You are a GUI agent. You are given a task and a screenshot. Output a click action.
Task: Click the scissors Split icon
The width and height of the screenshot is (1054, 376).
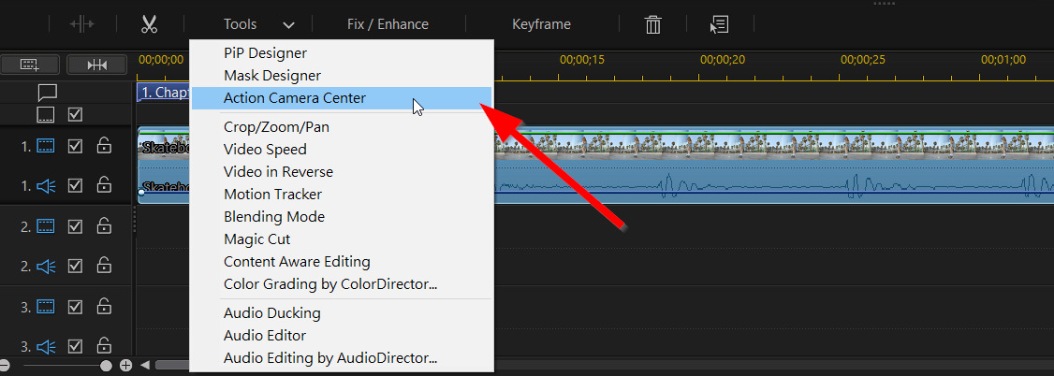point(149,25)
